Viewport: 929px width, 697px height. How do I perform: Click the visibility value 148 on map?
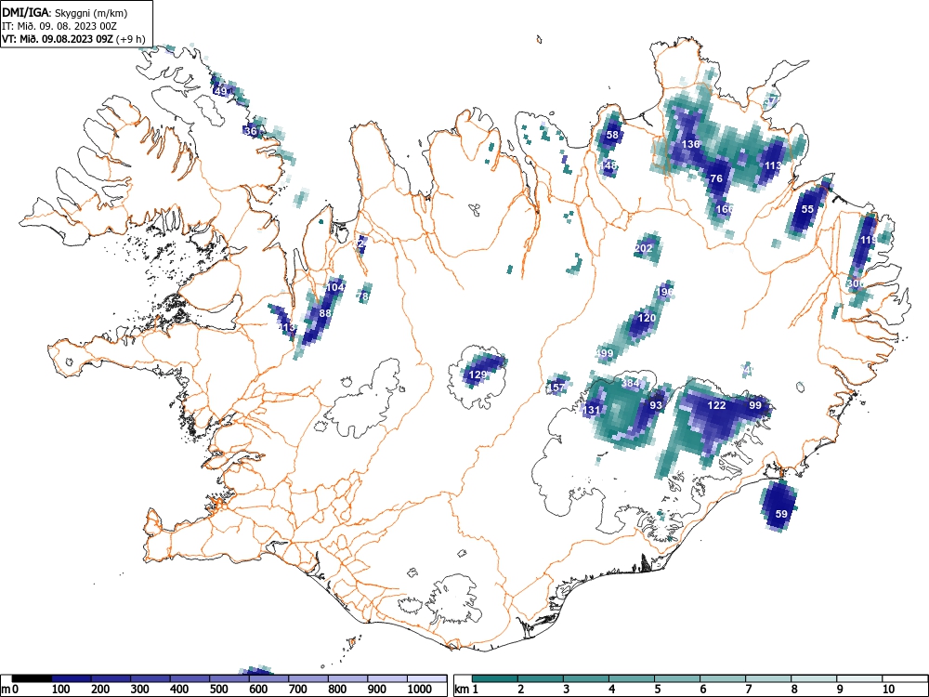(x=608, y=165)
